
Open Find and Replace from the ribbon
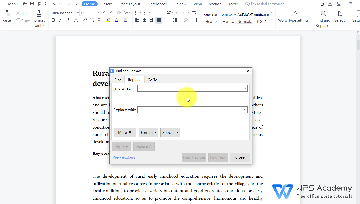323,18
